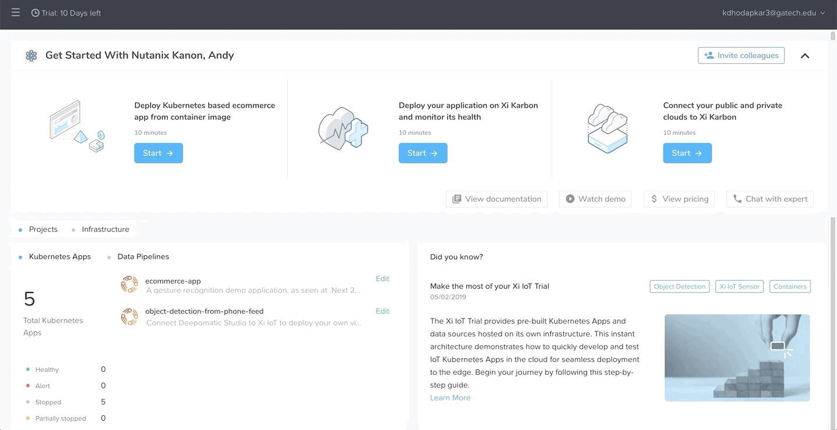Edit the object-detection-from-phone-feed entry

point(382,311)
